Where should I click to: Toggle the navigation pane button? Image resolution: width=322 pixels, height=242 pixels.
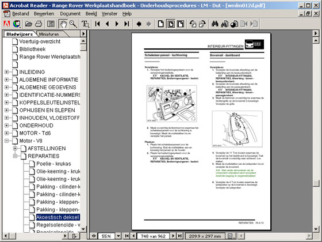[x=51, y=24]
